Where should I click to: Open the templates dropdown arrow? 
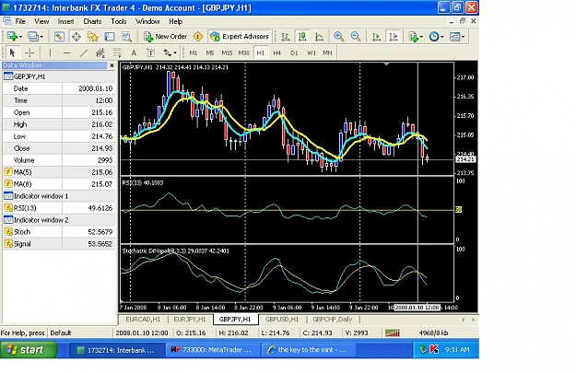pyautogui.click(x=463, y=36)
